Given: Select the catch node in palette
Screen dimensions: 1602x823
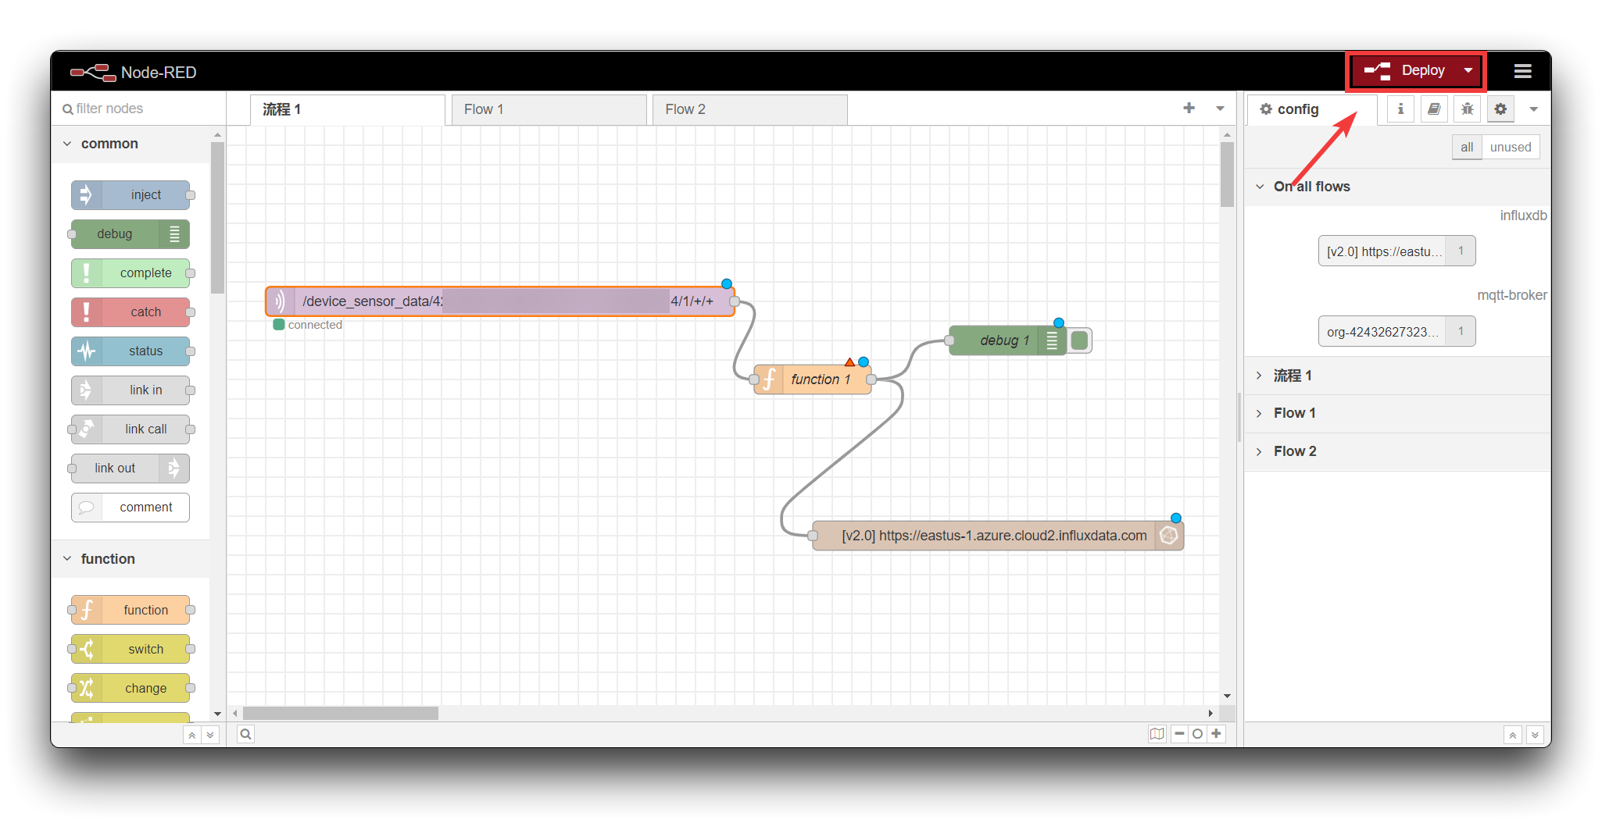Looking at the screenshot, I should point(131,312).
